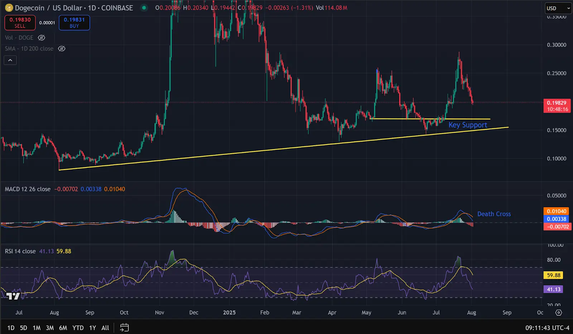The width and height of the screenshot is (573, 334).
Task: Select the 1M time range
Action: coord(37,328)
